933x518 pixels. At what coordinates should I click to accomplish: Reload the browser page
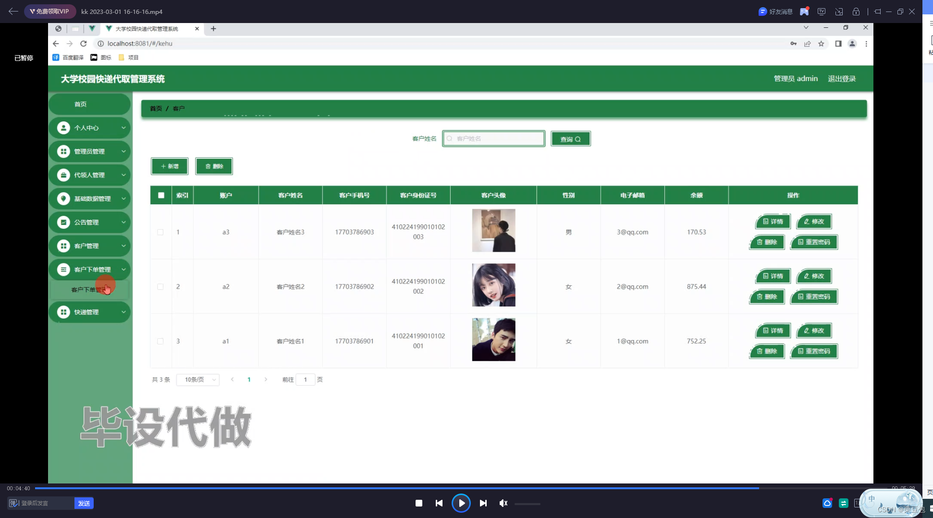(x=84, y=44)
